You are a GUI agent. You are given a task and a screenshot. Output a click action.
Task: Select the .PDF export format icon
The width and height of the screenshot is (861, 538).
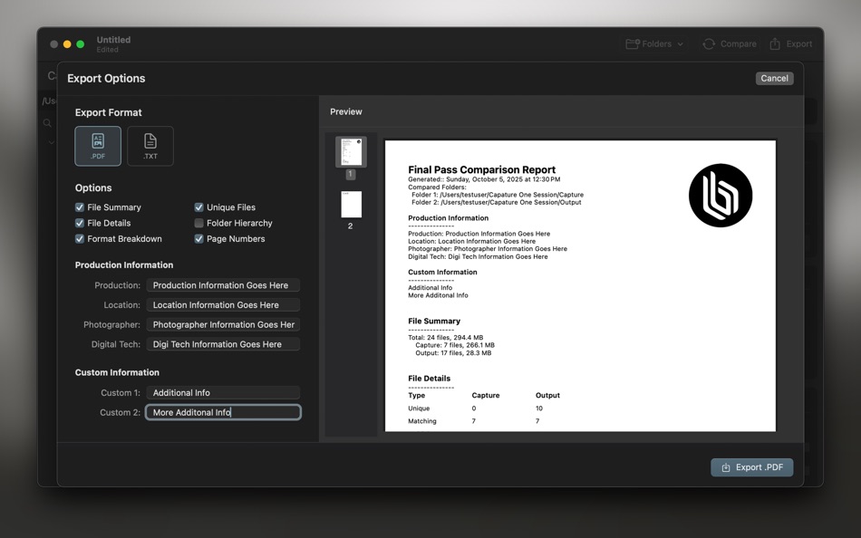pyautogui.click(x=97, y=145)
